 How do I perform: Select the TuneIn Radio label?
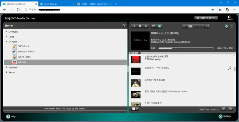pyautogui.click(x=24, y=57)
